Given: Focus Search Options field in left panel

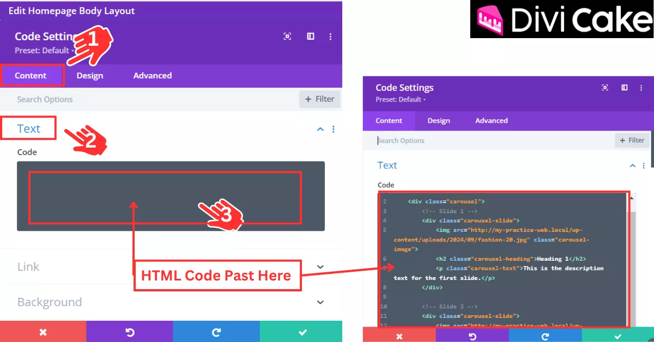Looking at the screenshot, I should point(150,99).
